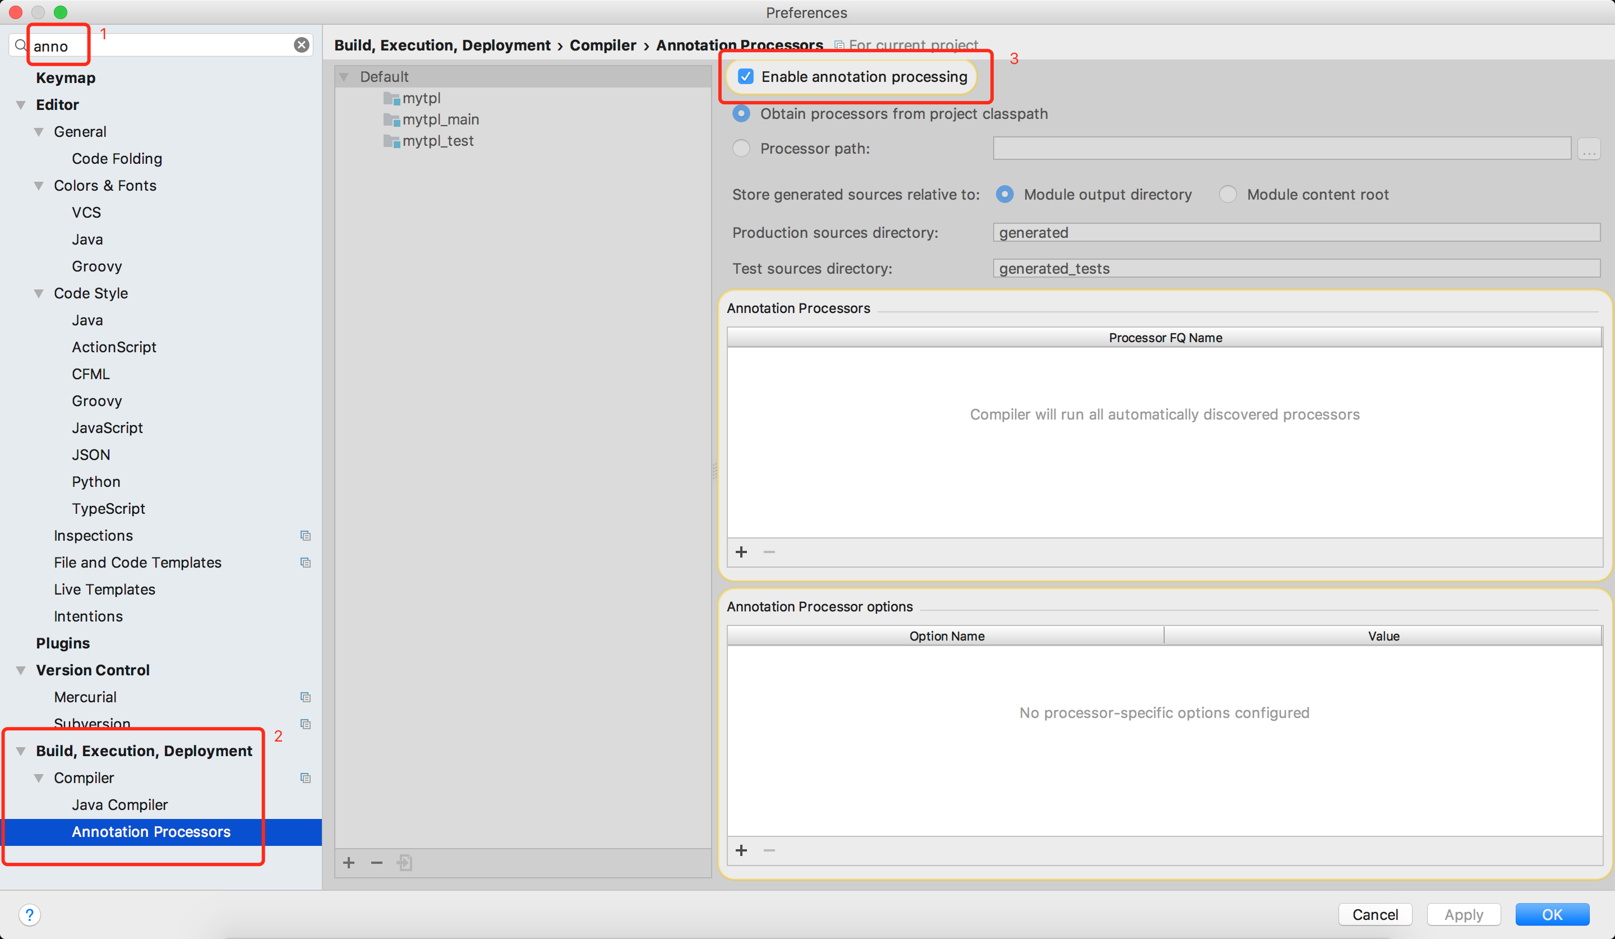Screen dimensions: 1615x939
Task: Click the Production sources directory field
Action: 1295,233
